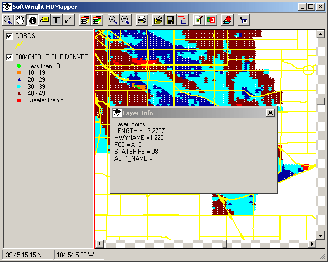Viewport: 328px width, 262px height.
Task: Click the 'HWYNAME = I 225' text
Action: pyautogui.click(x=139, y=138)
